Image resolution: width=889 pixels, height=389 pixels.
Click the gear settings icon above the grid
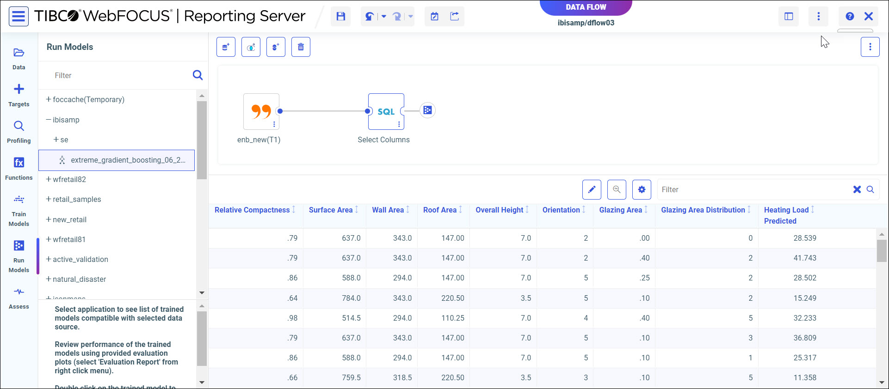pos(642,189)
